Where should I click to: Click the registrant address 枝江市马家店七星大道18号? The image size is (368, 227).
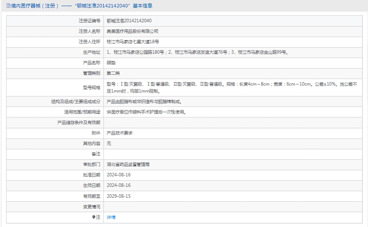[x=133, y=42]
